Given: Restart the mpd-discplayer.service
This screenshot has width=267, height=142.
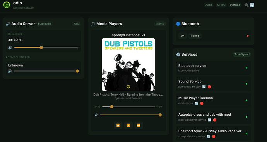Looking at the screenshot, I should pos(209,120).
